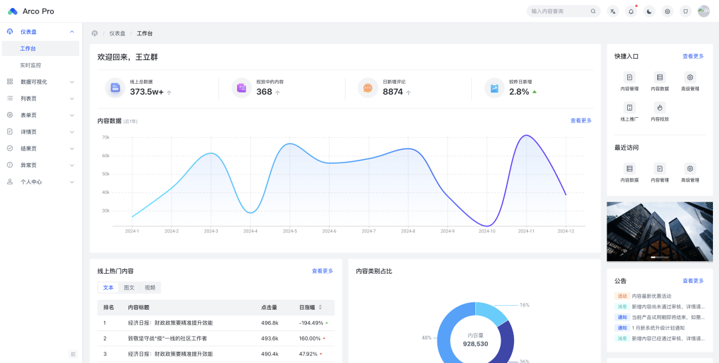Collapse the 仪表盘 menu chevron
The image size is (719, 363).
coord(71,32)
